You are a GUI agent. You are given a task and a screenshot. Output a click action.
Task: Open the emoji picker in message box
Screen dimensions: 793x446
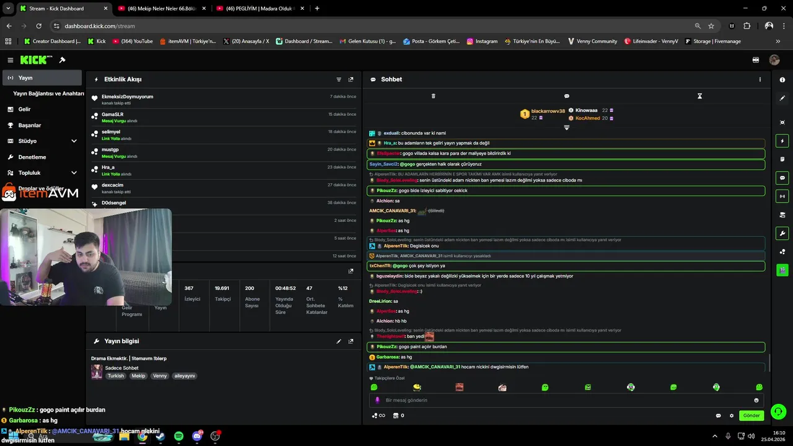(x=756, y=400)
